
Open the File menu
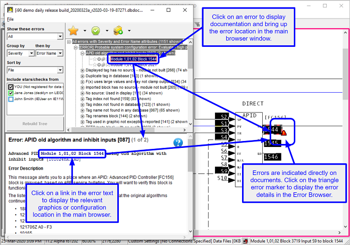point(10,19)
